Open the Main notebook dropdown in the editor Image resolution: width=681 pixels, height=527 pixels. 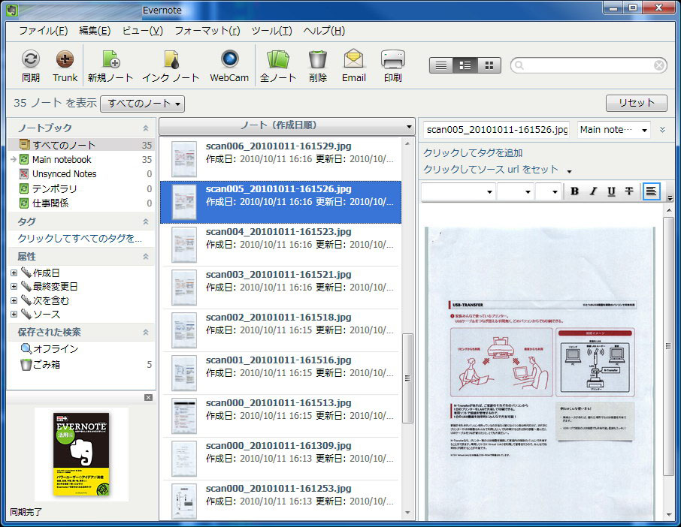(613, 130)
